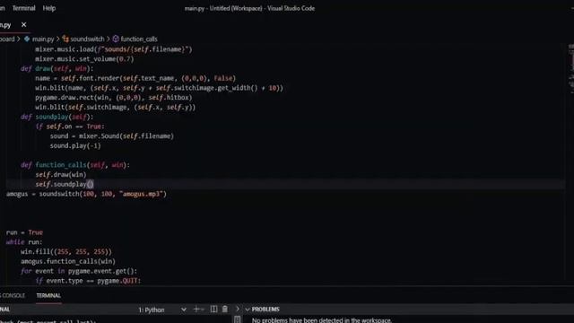Open the Help menu
This screenshot has height=323, width=574.
(48, 8)
